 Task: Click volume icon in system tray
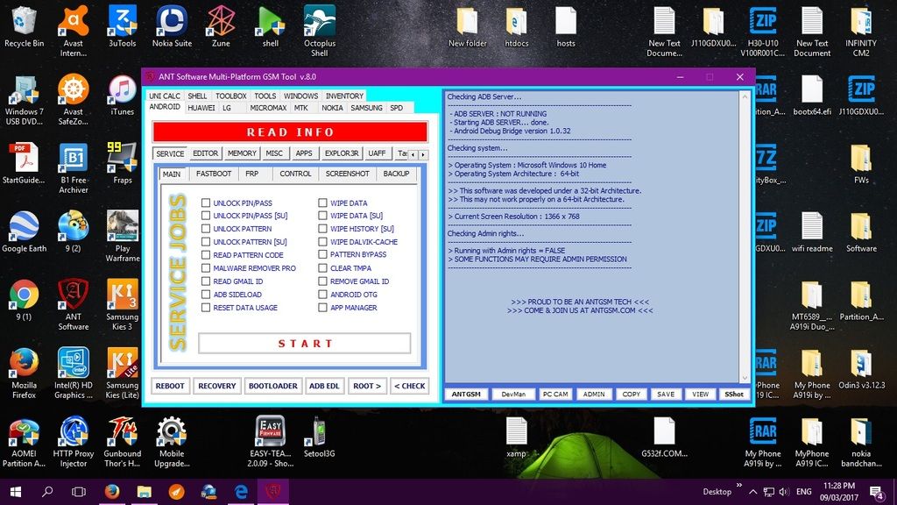point(784,492)
